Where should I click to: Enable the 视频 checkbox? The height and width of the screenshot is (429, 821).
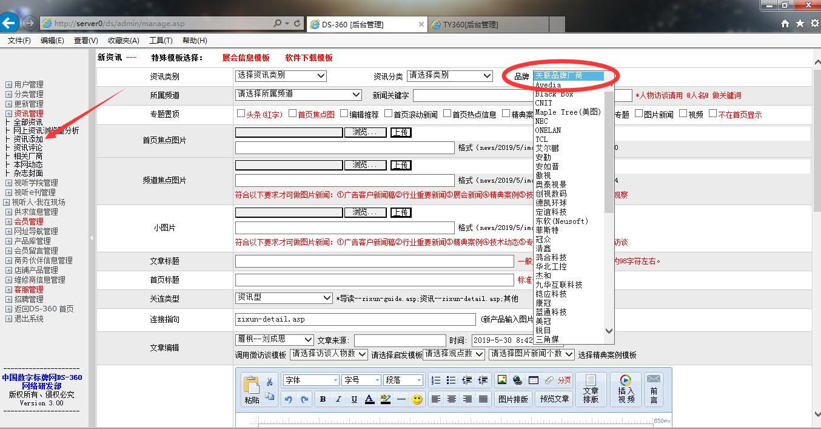[683, 113]
